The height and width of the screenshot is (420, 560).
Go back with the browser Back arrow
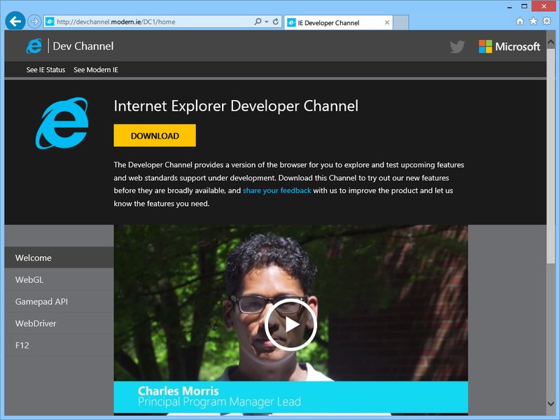[15, 22]
